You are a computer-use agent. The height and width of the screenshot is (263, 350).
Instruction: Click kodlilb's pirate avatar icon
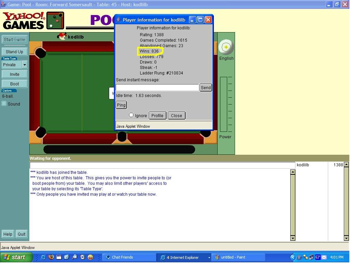tap(62, 37)
